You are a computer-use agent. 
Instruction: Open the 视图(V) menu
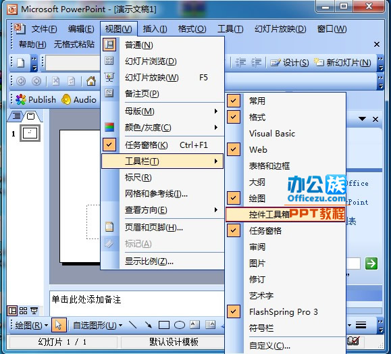pos(119,29)
